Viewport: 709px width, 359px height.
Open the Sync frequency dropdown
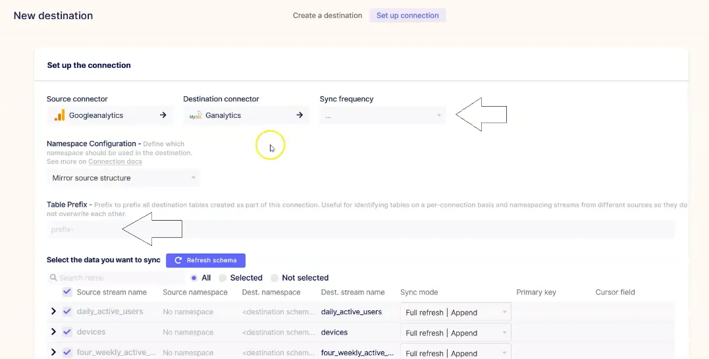(382, 116)
